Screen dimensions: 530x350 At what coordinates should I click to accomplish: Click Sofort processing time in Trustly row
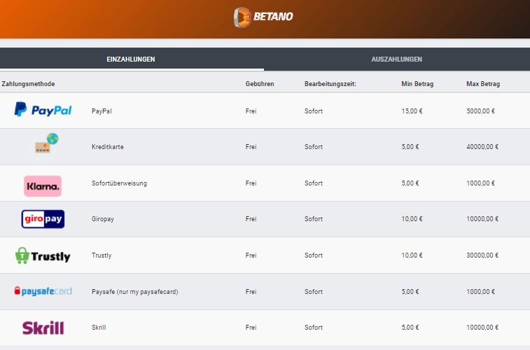[314, 255]
